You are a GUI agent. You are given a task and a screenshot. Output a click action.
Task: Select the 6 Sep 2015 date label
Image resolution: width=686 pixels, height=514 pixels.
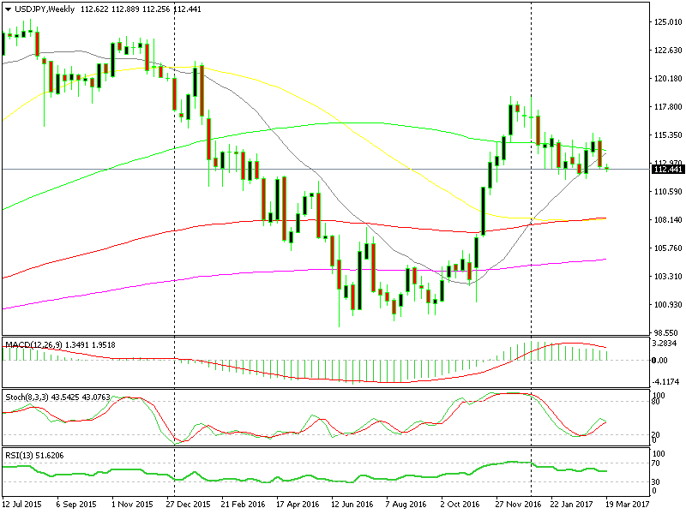pos(76,504)
